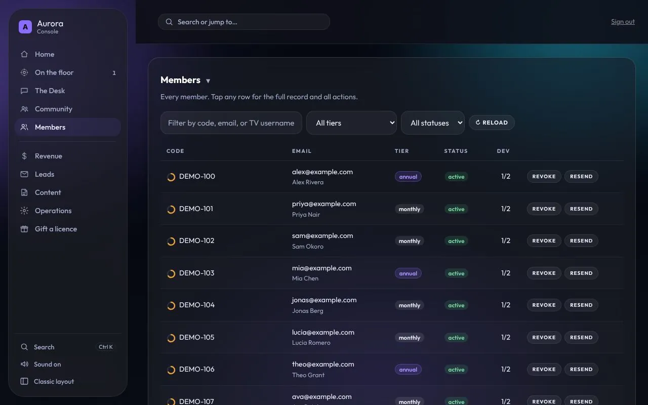Click the monthly tier badge for priya@example.com

410,209
